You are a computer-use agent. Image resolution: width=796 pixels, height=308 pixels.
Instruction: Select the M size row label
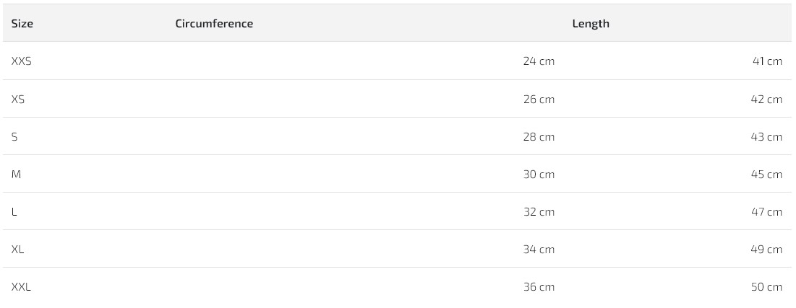click(17, 174)
